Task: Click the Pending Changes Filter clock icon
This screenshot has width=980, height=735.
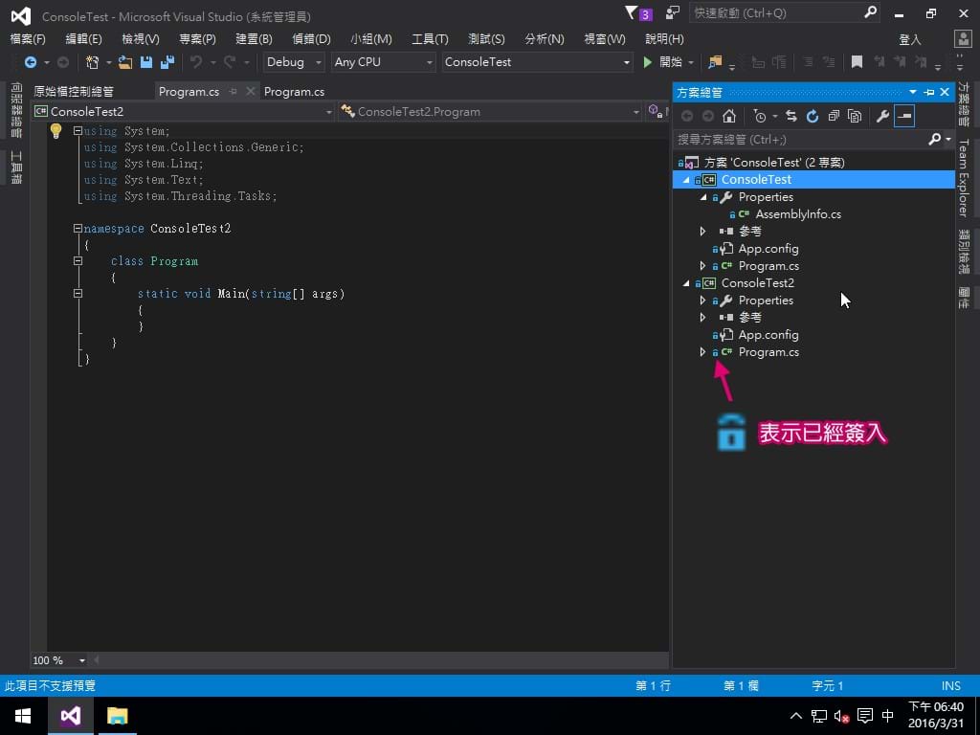Action: coord(759,116)
